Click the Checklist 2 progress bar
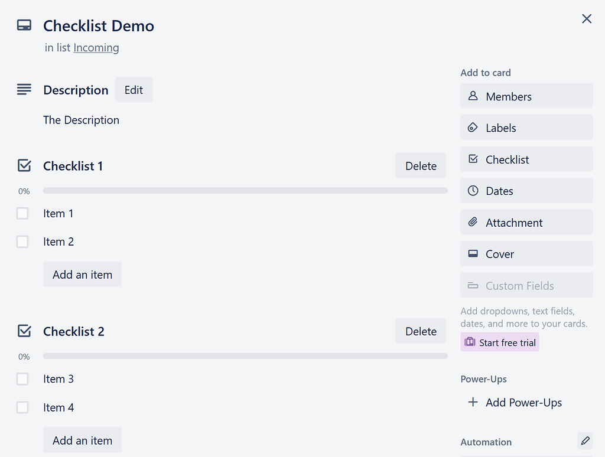 tap(245, 355)
